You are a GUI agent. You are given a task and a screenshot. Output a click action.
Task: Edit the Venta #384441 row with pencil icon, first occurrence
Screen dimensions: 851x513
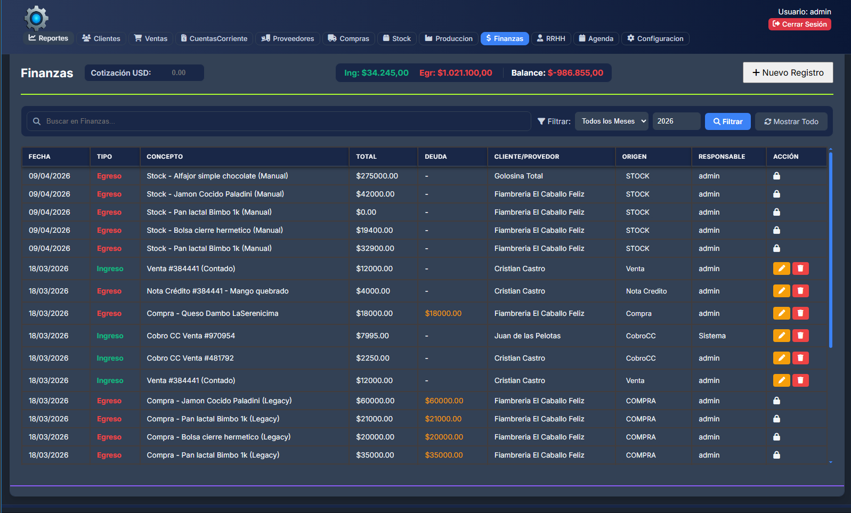point(781,268)
